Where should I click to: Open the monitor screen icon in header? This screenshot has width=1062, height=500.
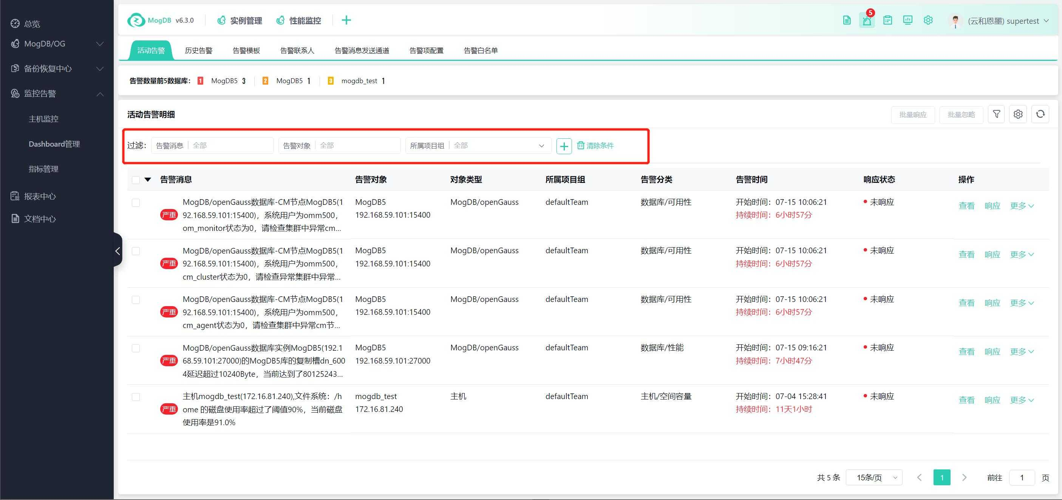click(x=908, y=20)
